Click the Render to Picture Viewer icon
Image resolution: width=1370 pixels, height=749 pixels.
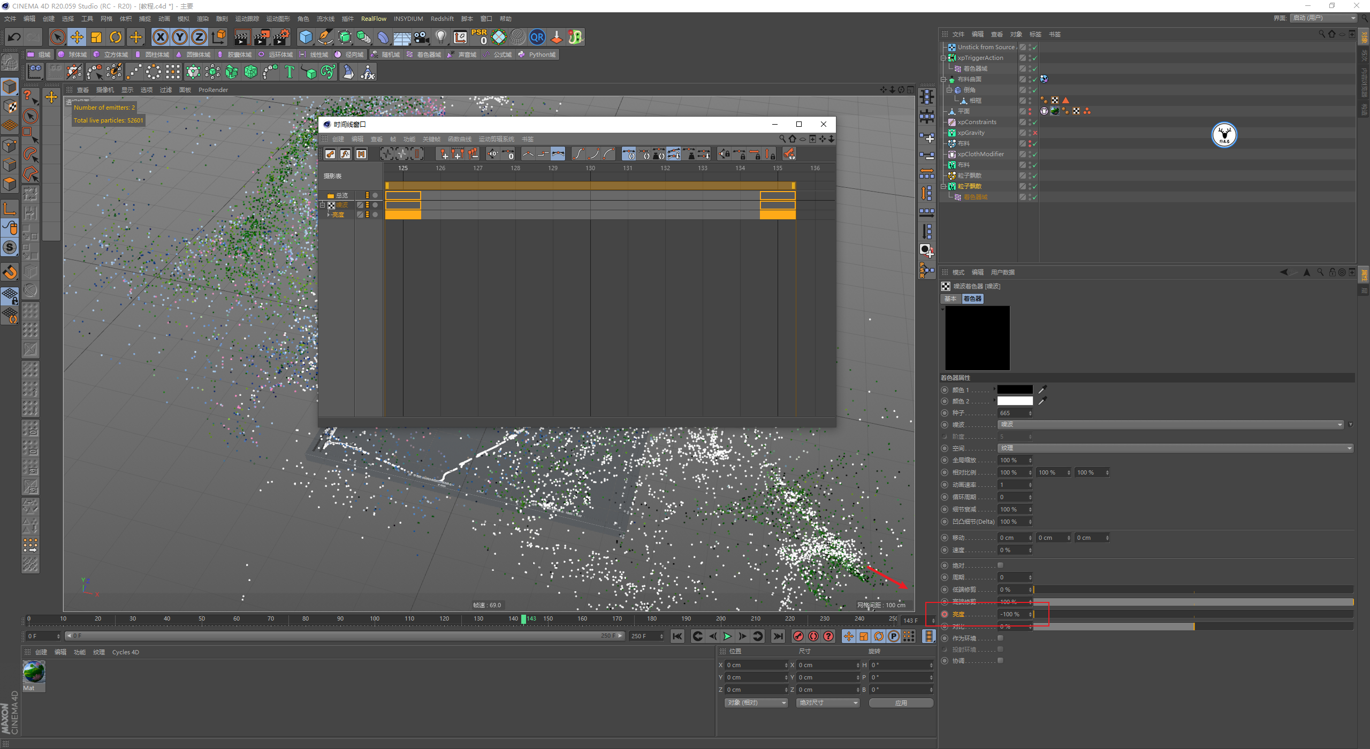[262, 37]
